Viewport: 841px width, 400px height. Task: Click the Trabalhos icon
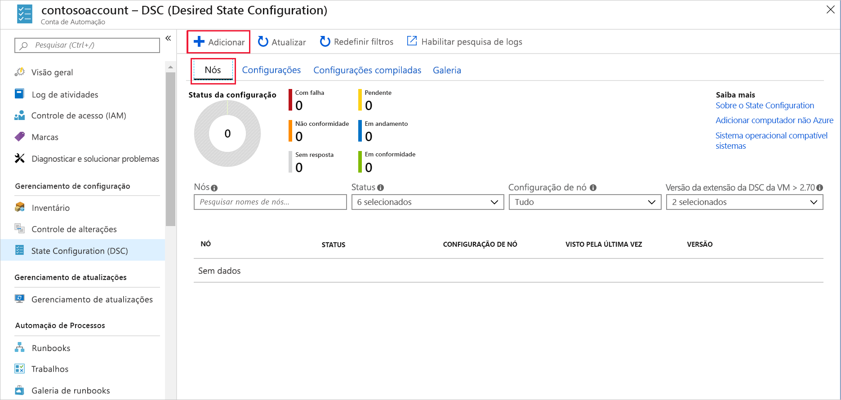(20, 369)
